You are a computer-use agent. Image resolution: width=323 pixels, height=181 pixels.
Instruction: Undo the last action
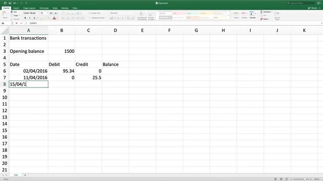(x=15, y=3)
